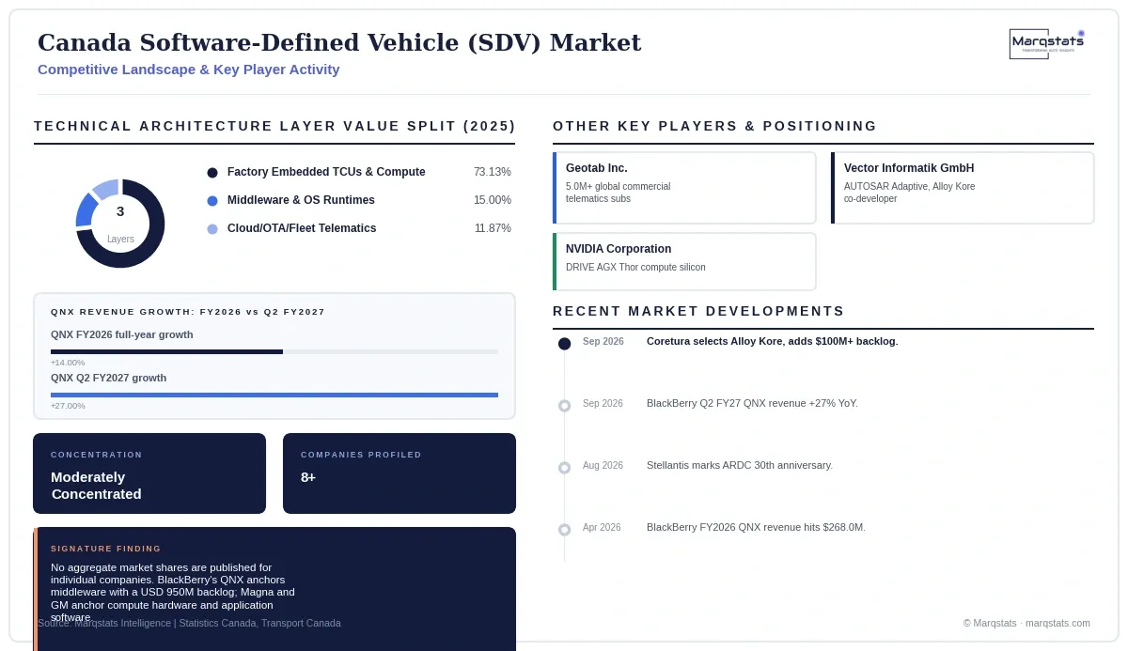Click the 15.00% value
The height and width of the screenshot is (651, 1128).
click(x=493, y=200)
